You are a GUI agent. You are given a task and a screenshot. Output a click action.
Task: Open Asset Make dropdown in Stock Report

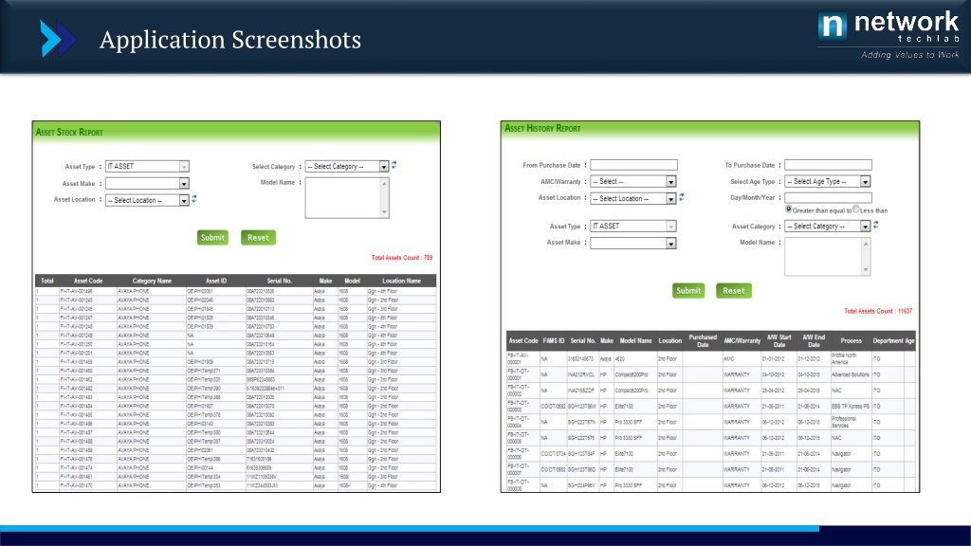(x=147, y=183)
